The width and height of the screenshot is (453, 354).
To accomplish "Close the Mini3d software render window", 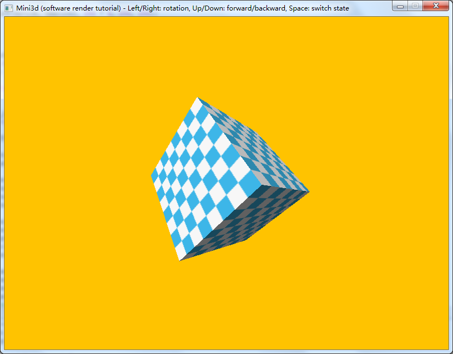I will tap(436, 6).
